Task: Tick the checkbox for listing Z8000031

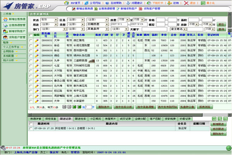Action: click(31, 45)
